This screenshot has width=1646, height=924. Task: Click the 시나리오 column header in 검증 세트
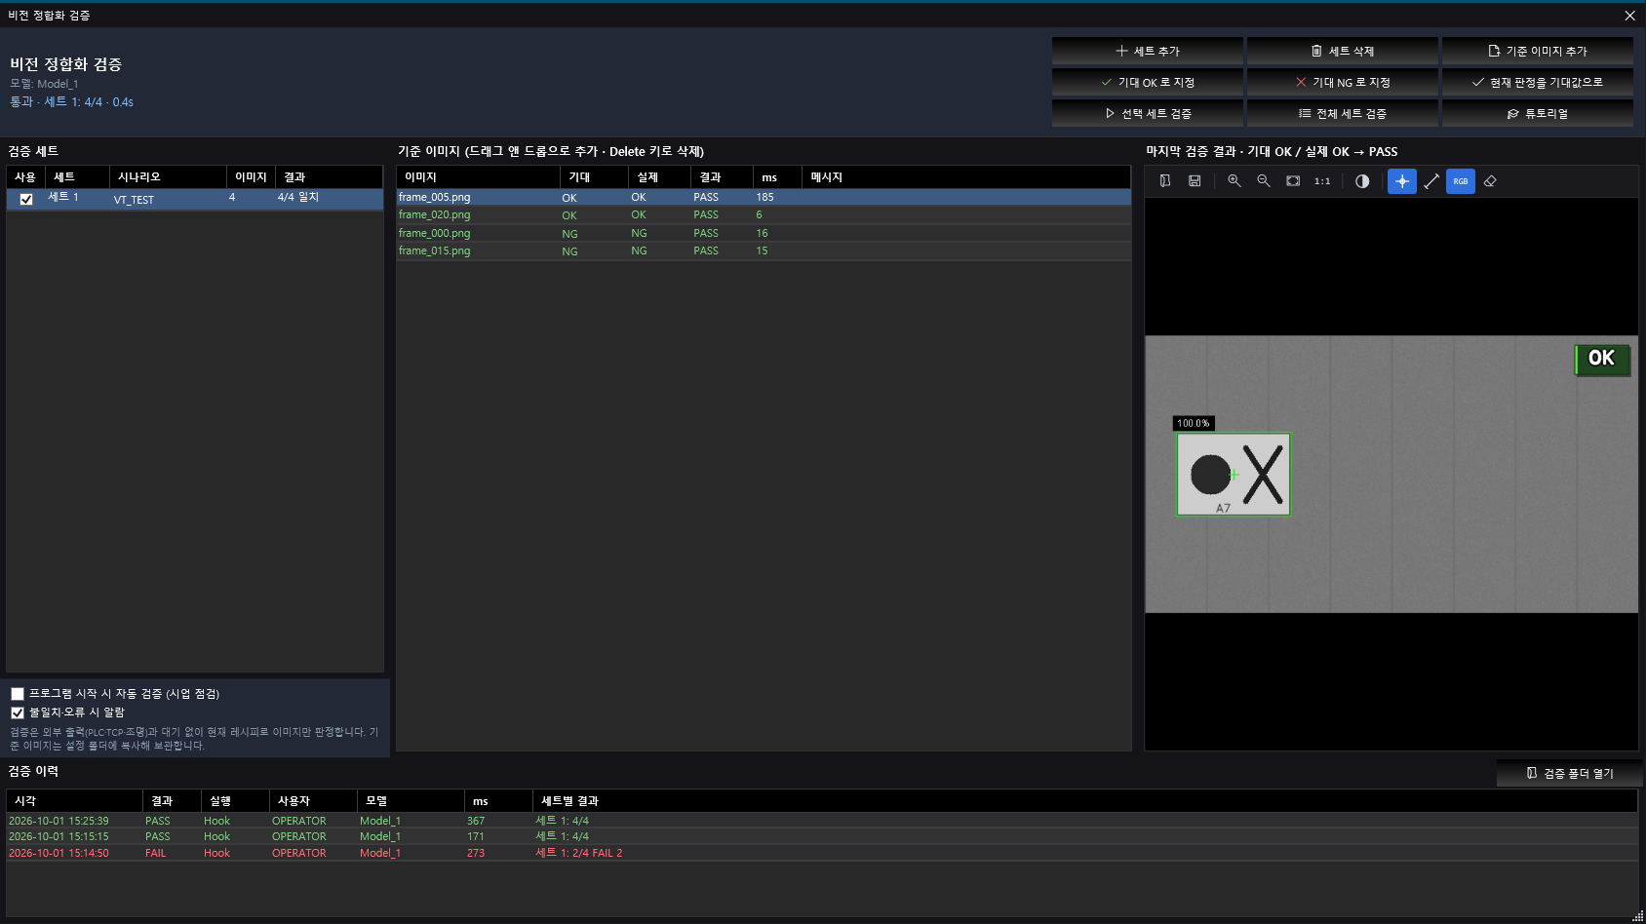[168, 177]
